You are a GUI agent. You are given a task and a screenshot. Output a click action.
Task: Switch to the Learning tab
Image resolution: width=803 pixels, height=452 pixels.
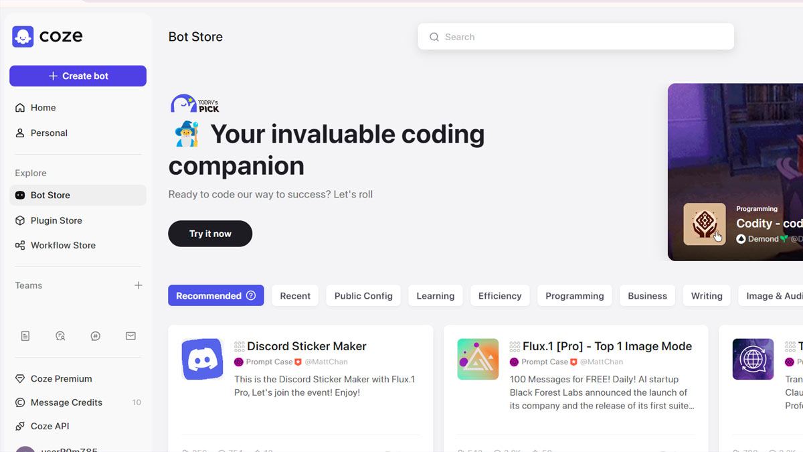click(x=436, y=296)
